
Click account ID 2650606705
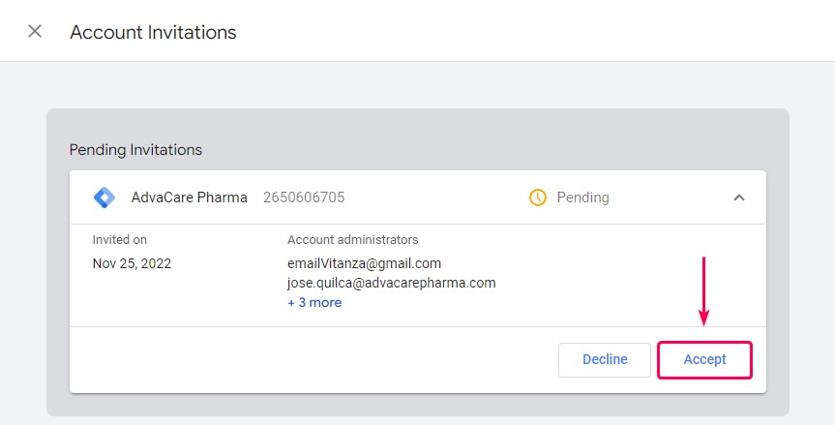tap(304, 197)
